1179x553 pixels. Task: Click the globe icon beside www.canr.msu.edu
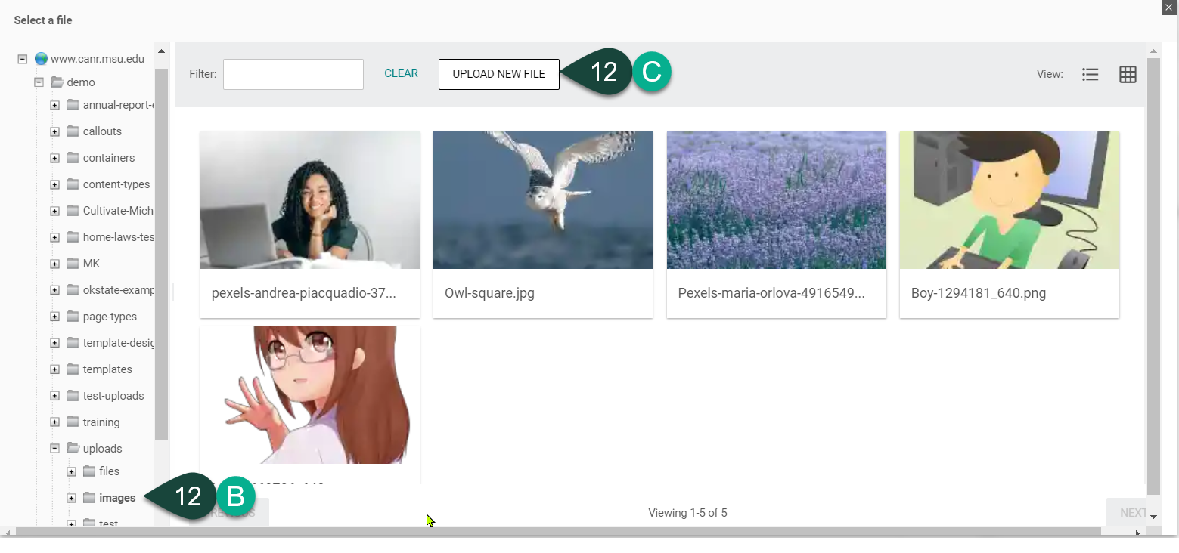point(41,58)
